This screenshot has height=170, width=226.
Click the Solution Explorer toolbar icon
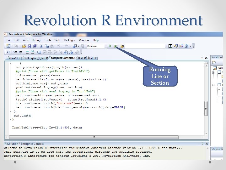point(176,46)
